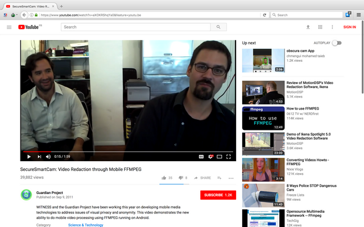The width and height of the screenshot is (364, 227).
Task: Open '8 Ways Police STOP Dangerous Cars' title
Action: [311, 188]
